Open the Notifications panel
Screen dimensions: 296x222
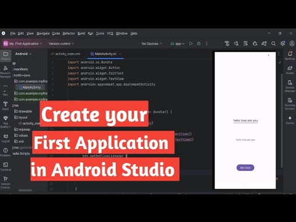(x=290, y=55)
